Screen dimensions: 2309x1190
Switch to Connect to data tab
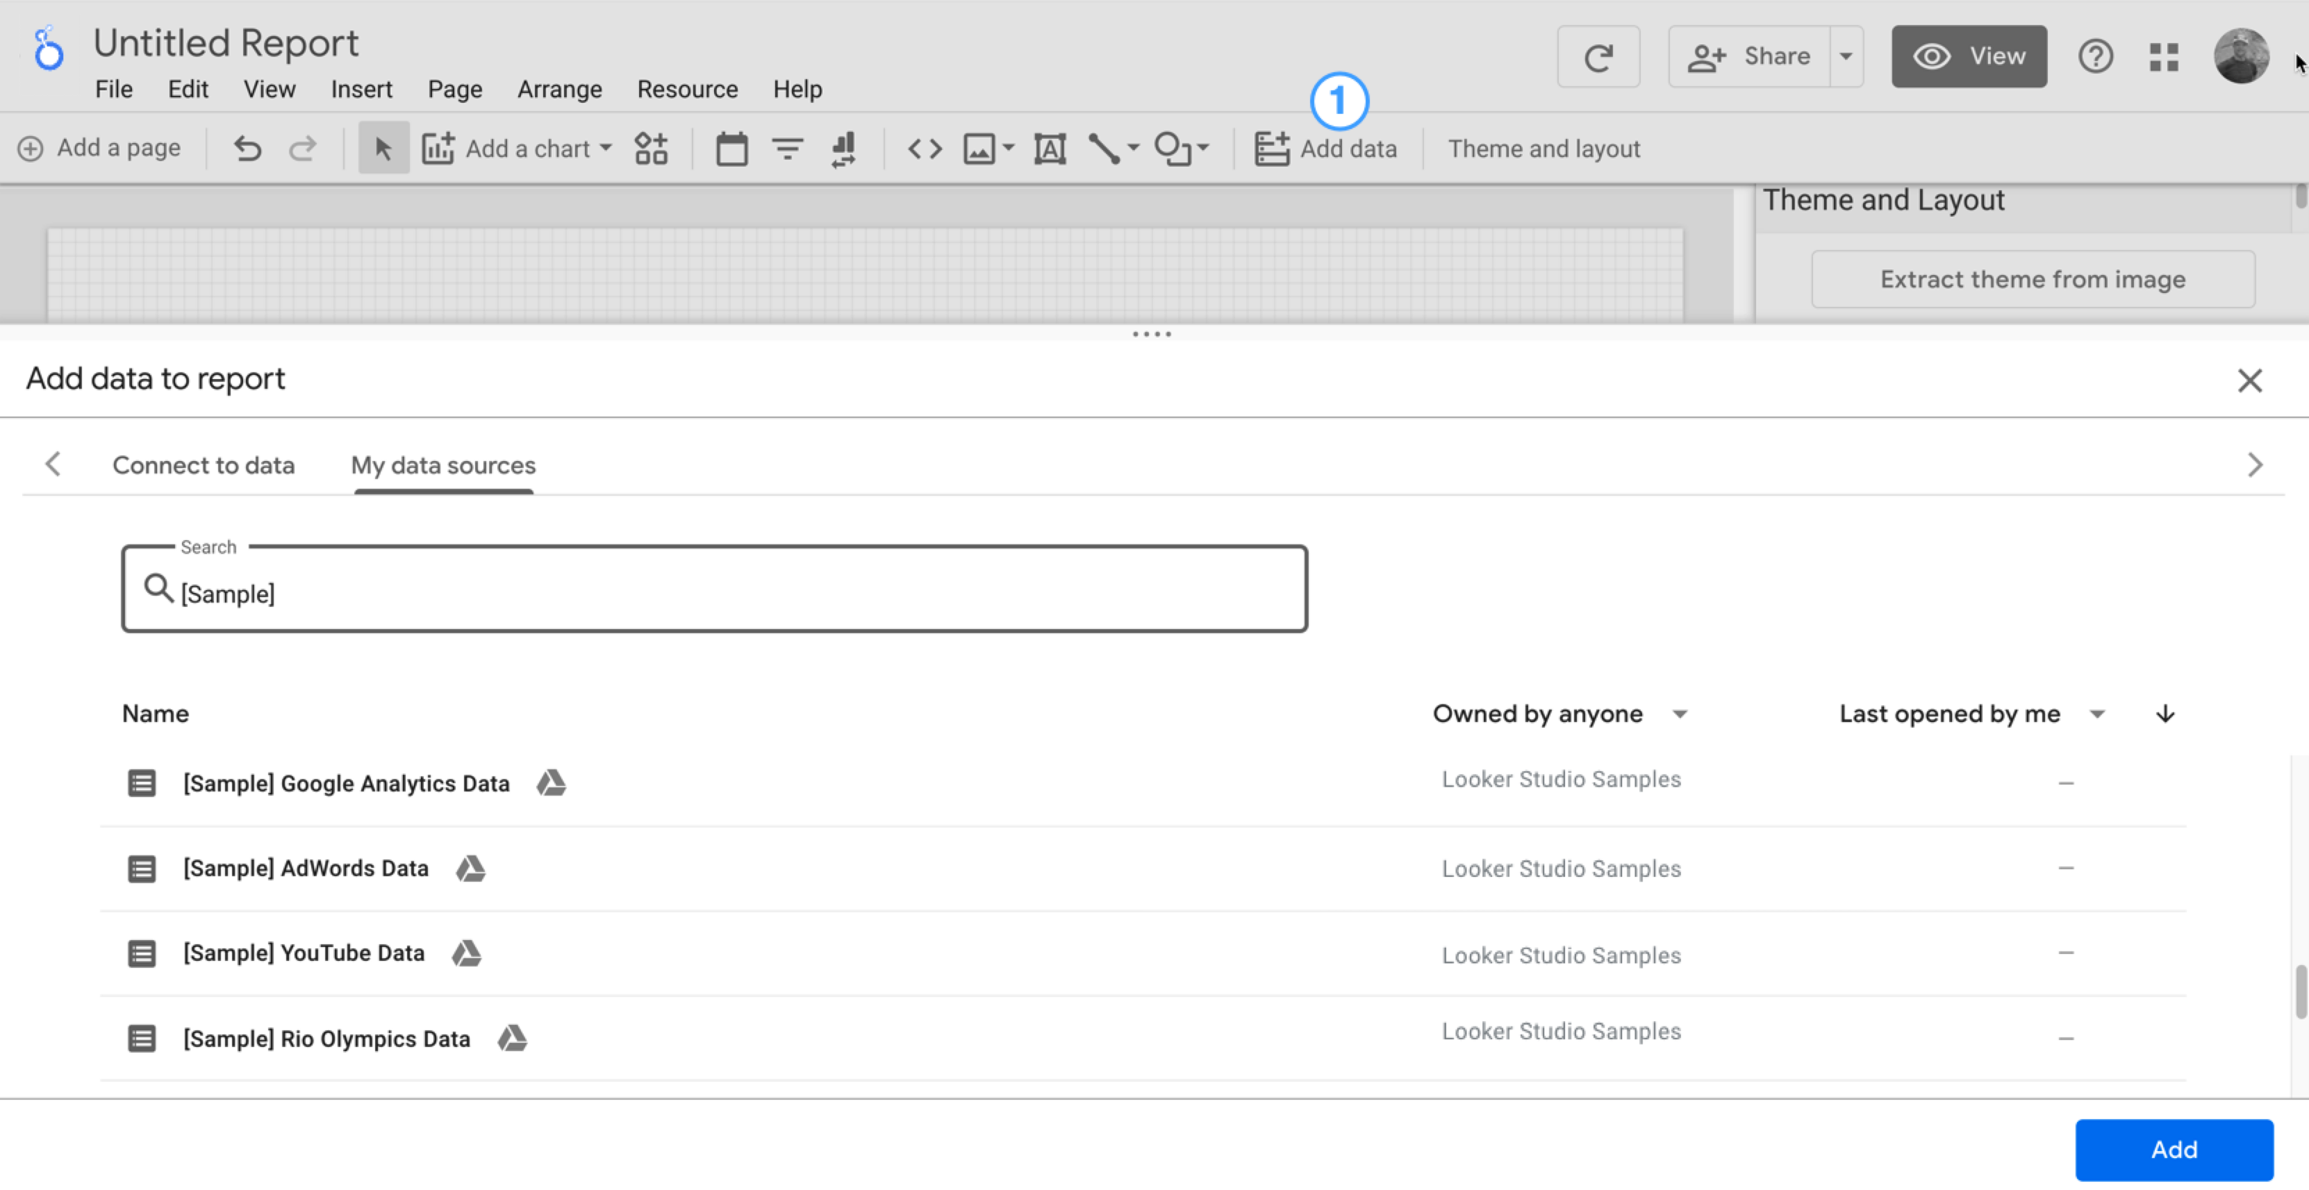coord(204,464)
